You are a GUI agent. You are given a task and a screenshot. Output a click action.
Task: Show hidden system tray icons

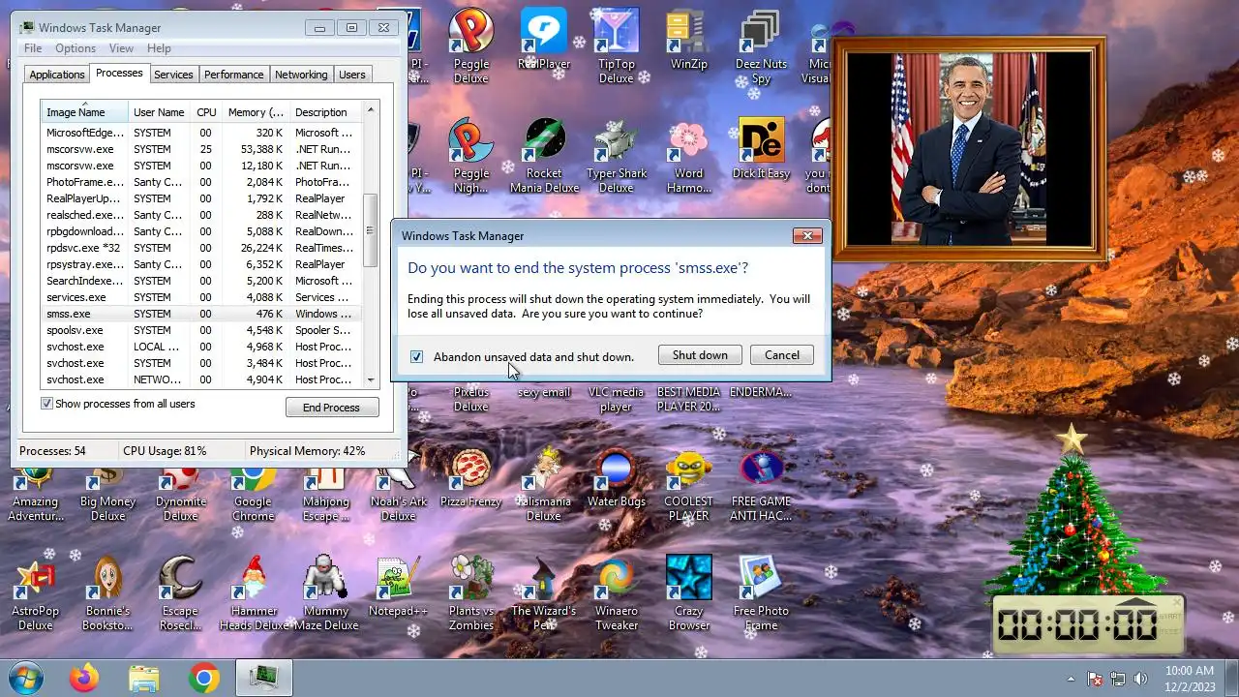[x=1072, y=679]
